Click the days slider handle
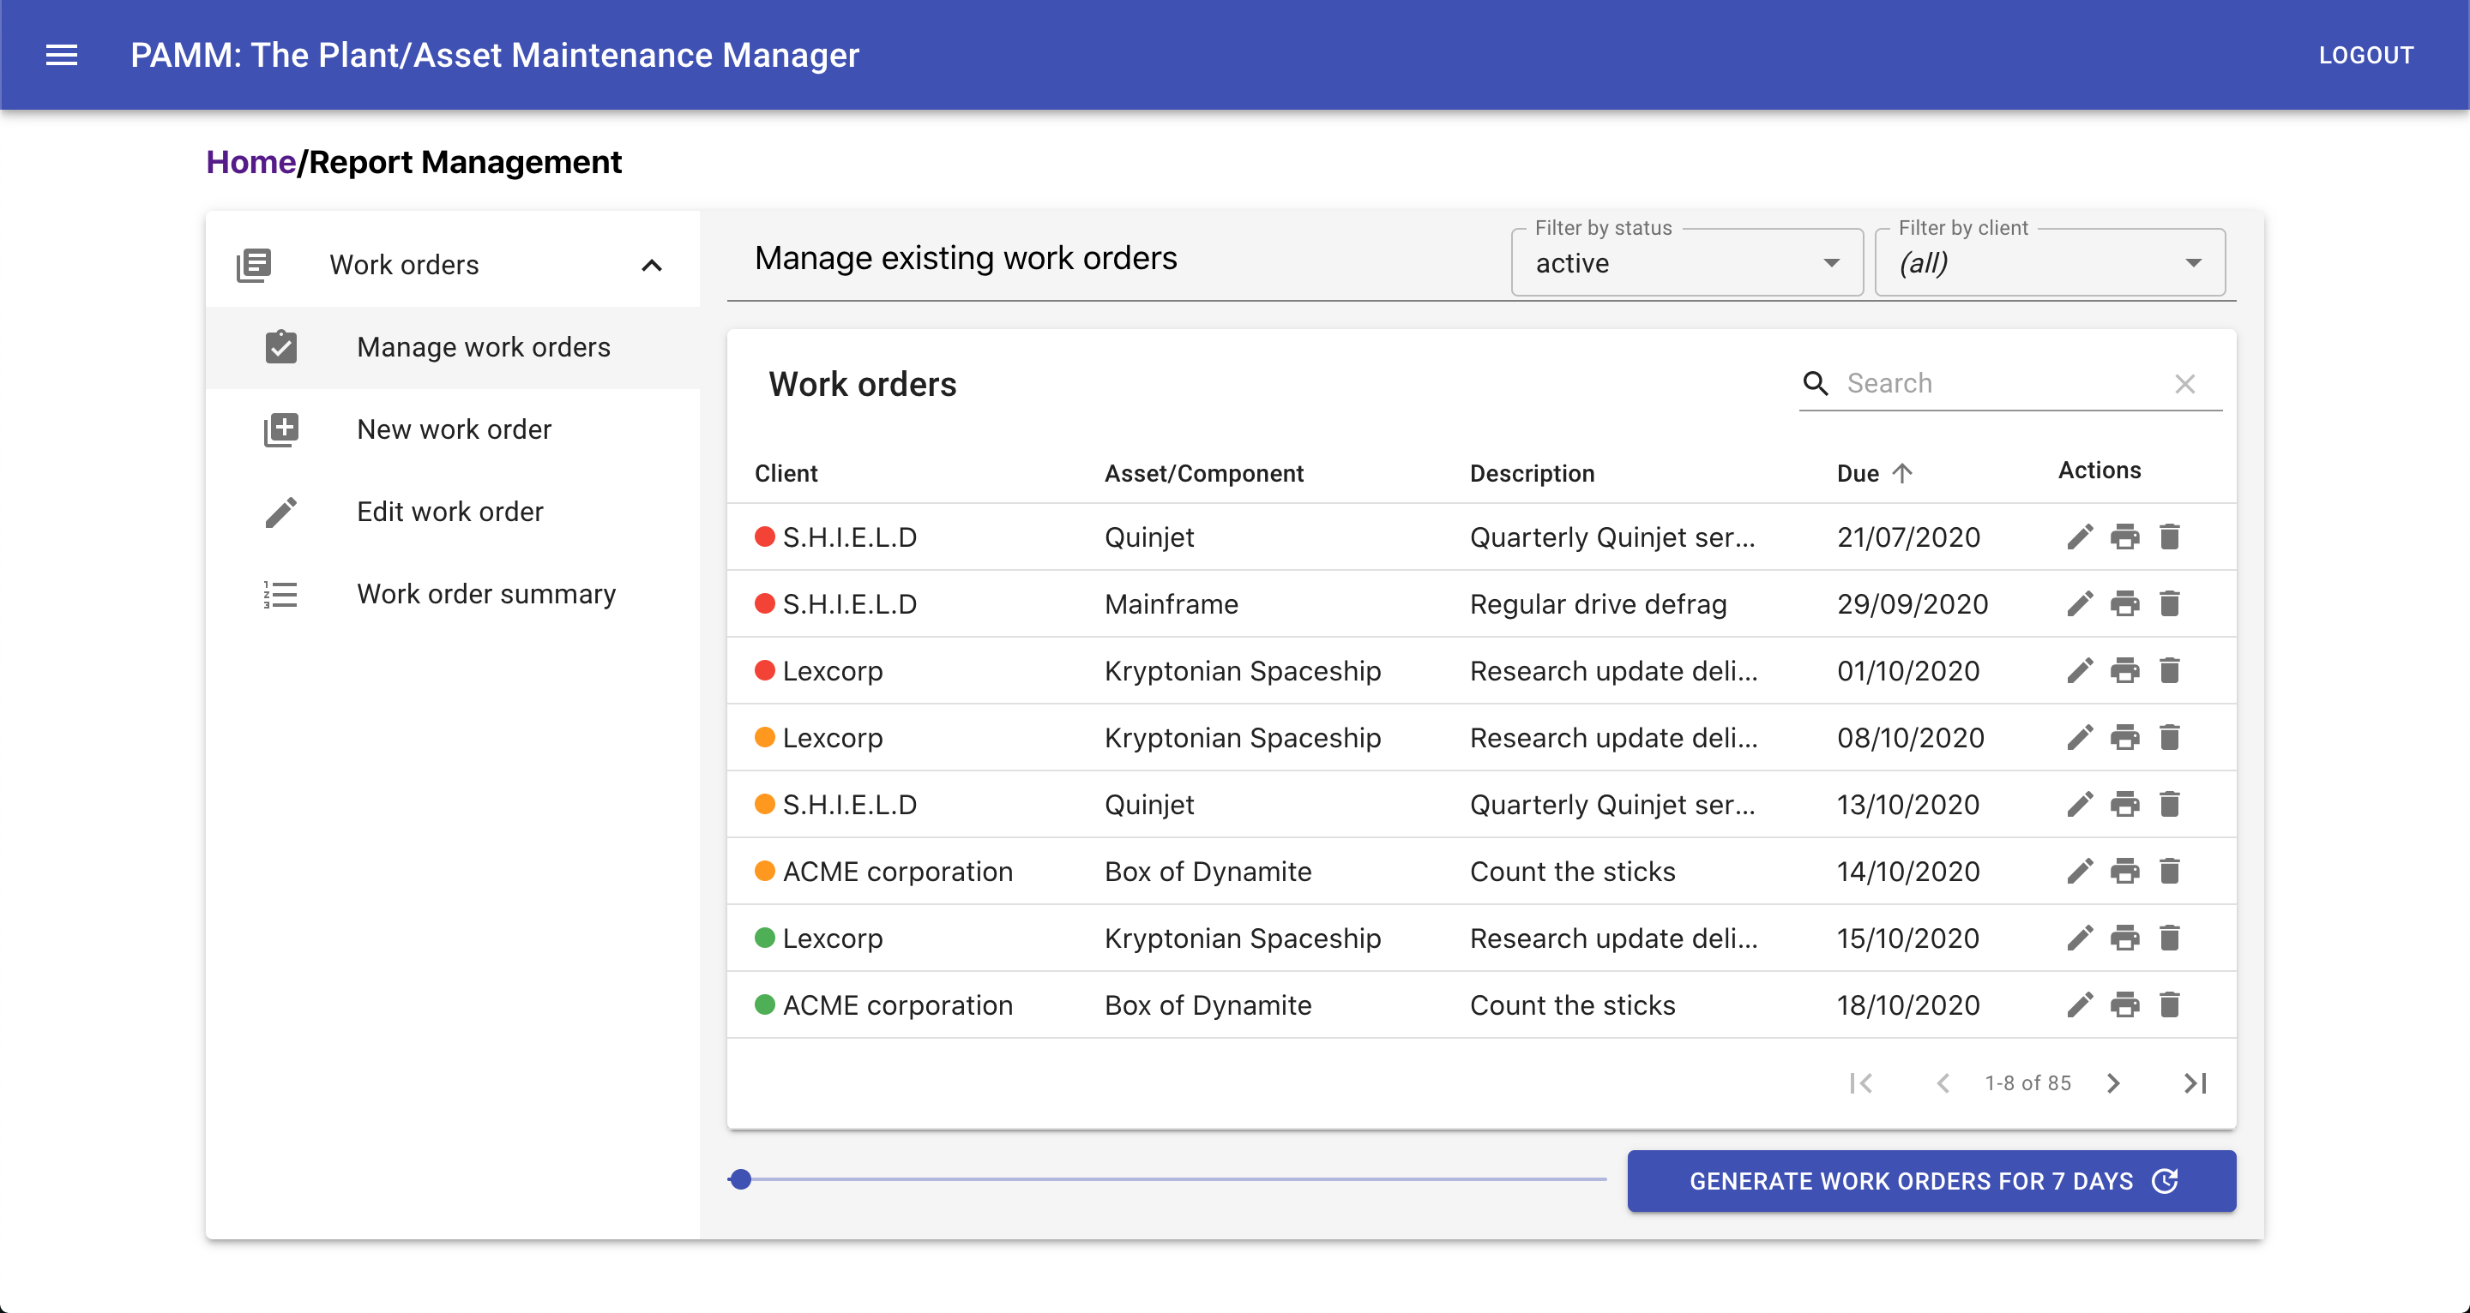This screenshot has width=2470, height=1313. 740,1178
